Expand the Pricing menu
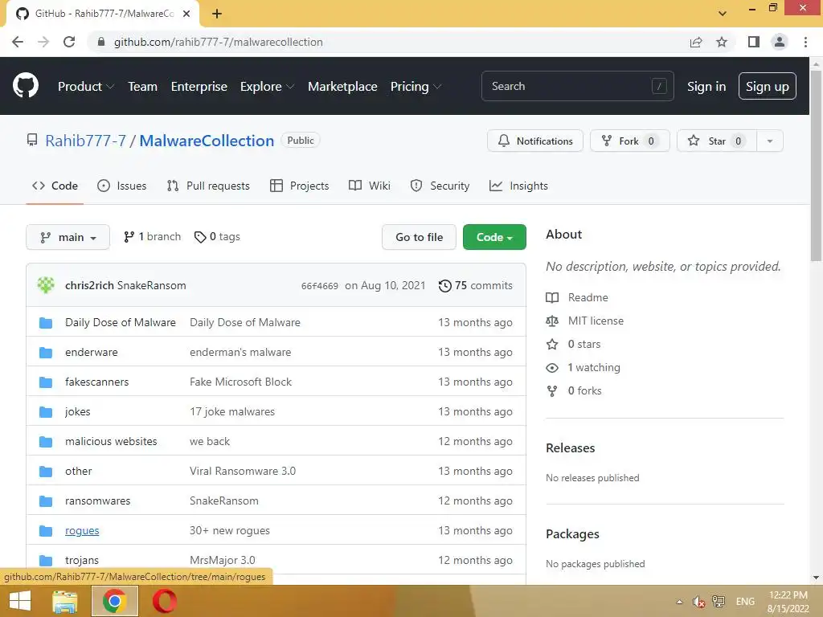Image resolution: width=823 pixels, height=617 pixels. [x=416, y=87]
